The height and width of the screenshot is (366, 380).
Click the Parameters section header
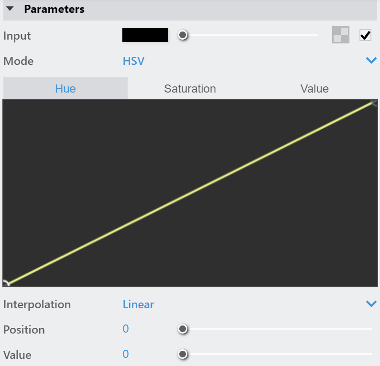(190, 10)
